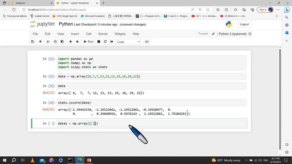Open a new browser tab with plus
The image size is (292, 164).
104,3
